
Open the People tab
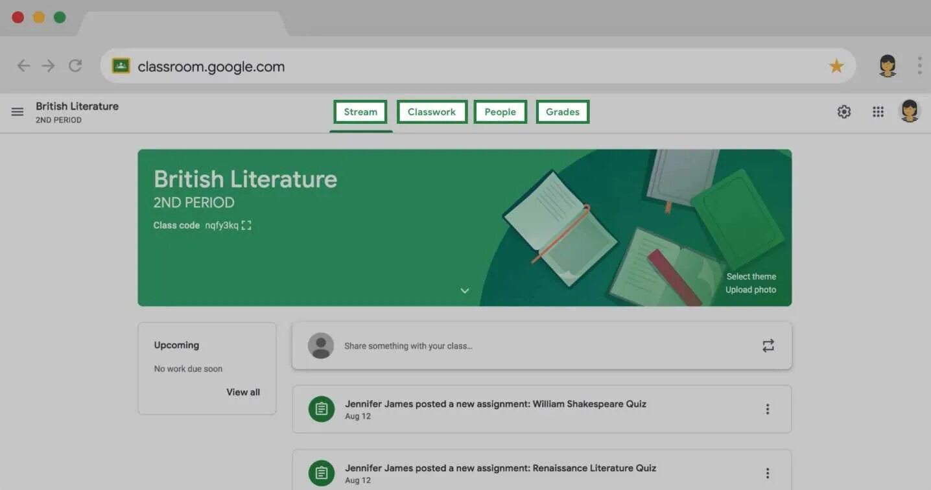pyautogui.click(x=500, y=111)
